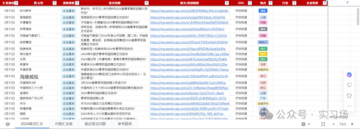This screenshot has width=360, height=129.
Task: Open filter dropdown on 消息类型 column
Action: point(77,3)
